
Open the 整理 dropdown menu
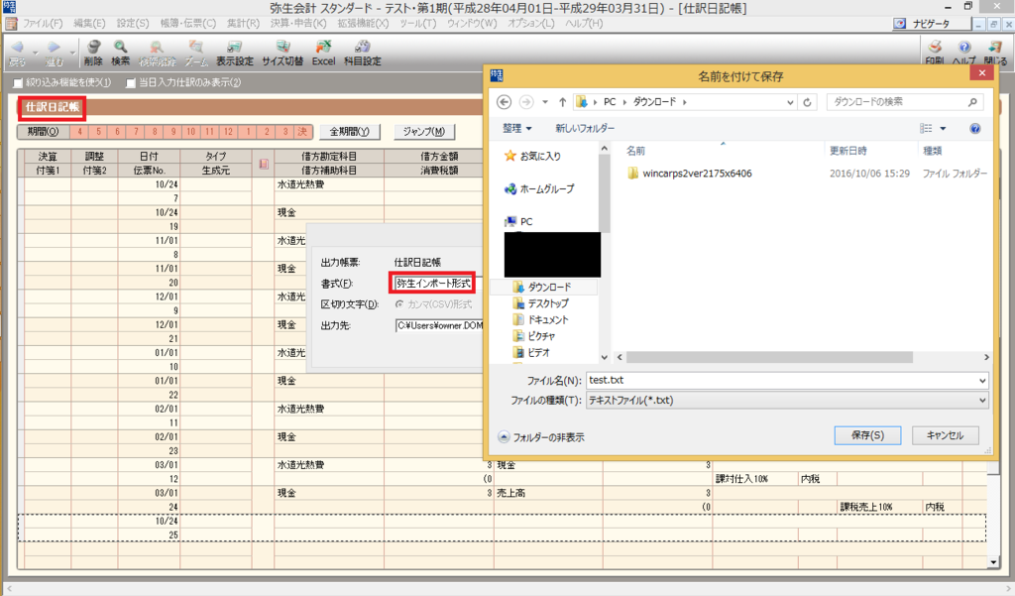pos(517,128)
